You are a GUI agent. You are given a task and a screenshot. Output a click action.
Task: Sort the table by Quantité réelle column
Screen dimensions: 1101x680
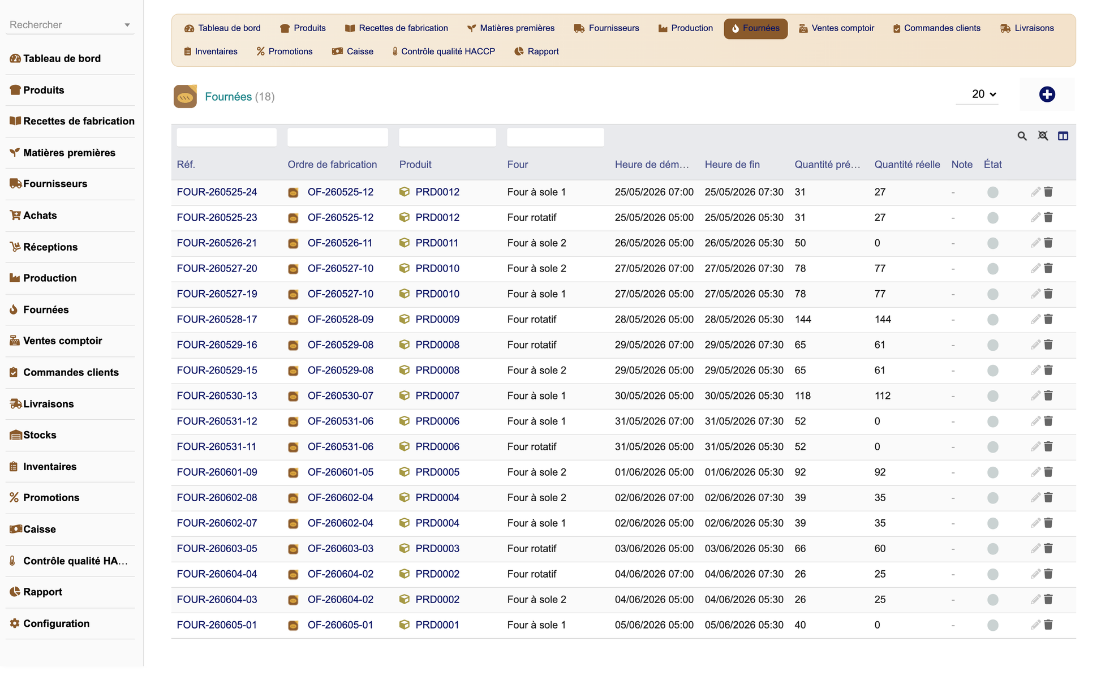907,165
